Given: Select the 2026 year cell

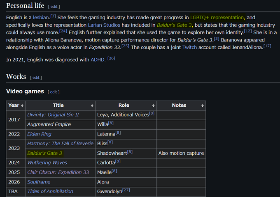Looking at the screenshot, I should pyautogui.click(x=16, y=182).
